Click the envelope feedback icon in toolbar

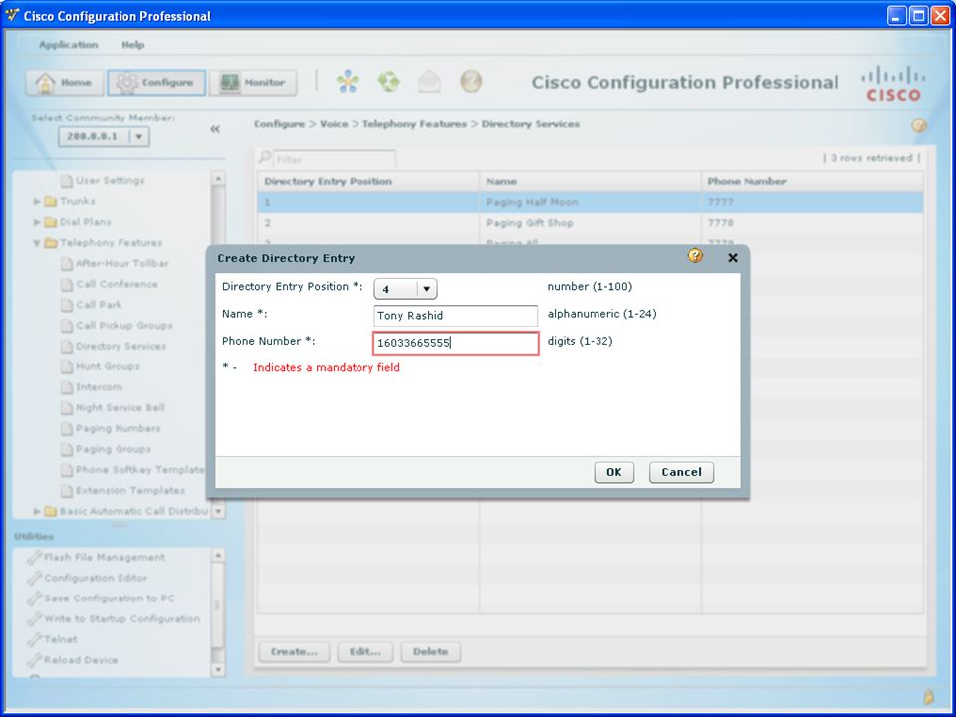point(430,81)
